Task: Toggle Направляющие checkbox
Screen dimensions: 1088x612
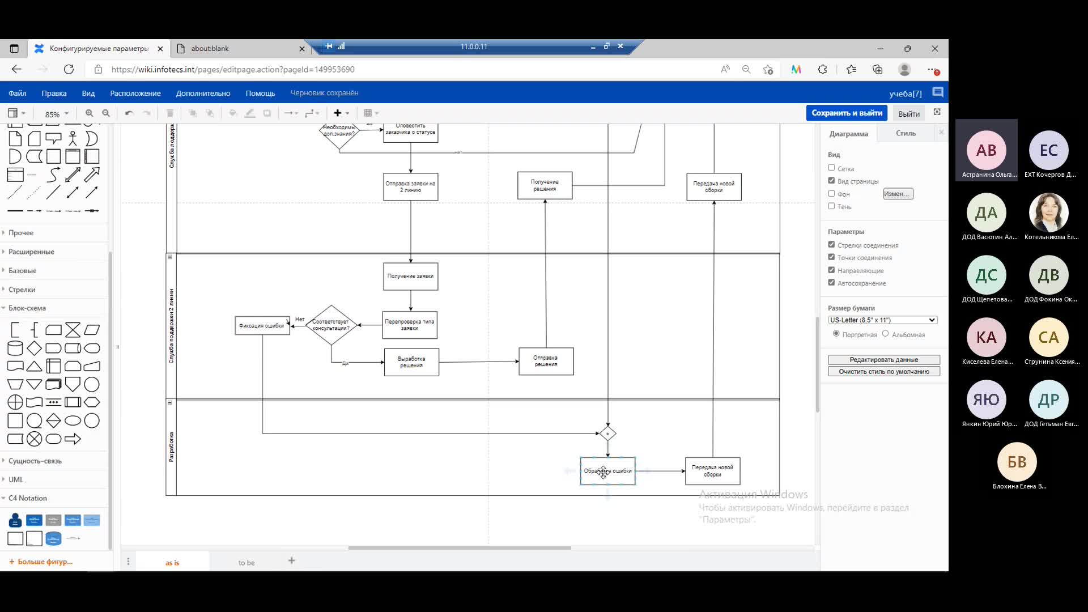Action: [831, 270]
